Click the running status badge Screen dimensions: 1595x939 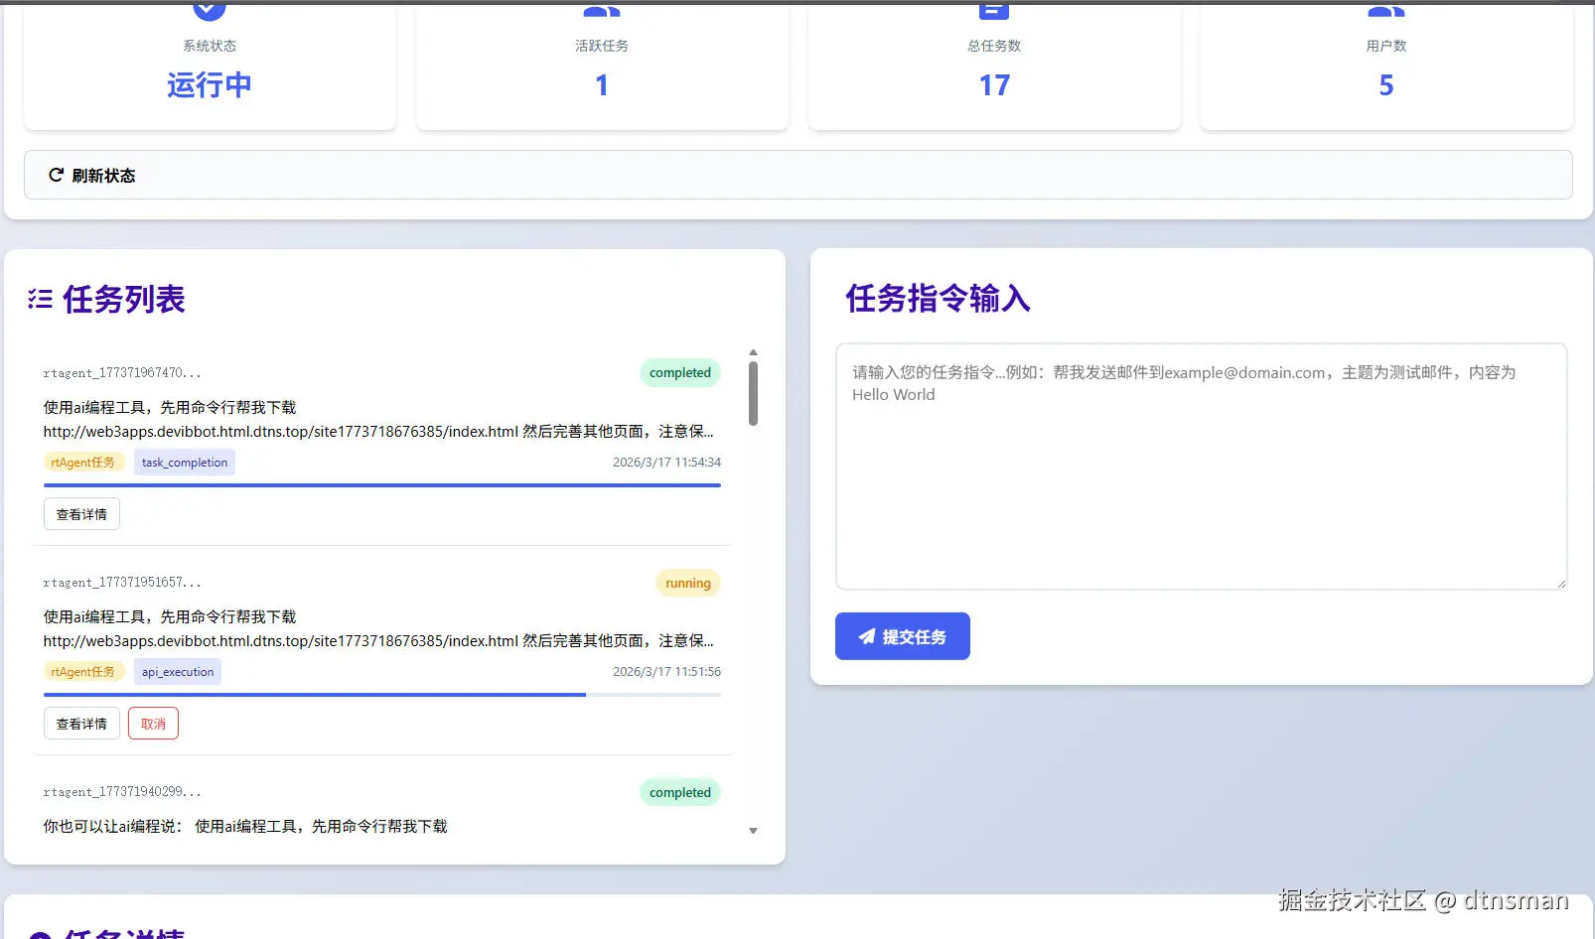pyautogui.click(x=687, y=583)
